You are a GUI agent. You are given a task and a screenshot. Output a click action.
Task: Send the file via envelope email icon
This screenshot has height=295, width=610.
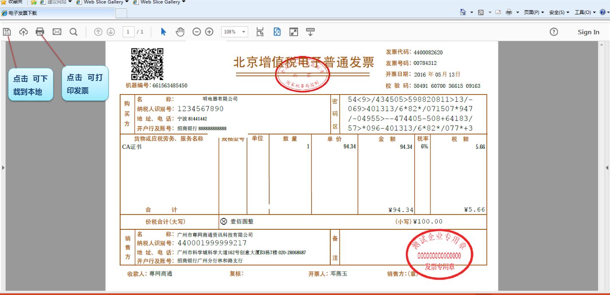(57, 32)
